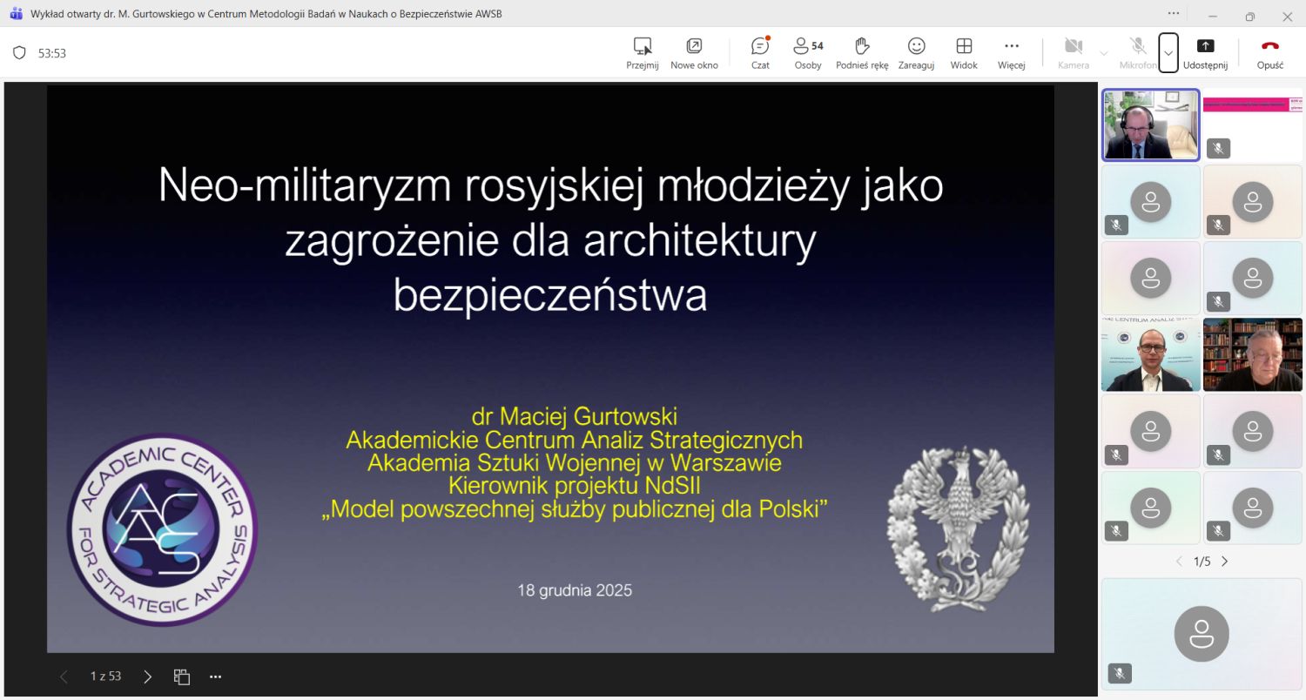Expand microphone options dropdown arrow
Screen dimensions: 1306x700
click(x=1168, y=53)
